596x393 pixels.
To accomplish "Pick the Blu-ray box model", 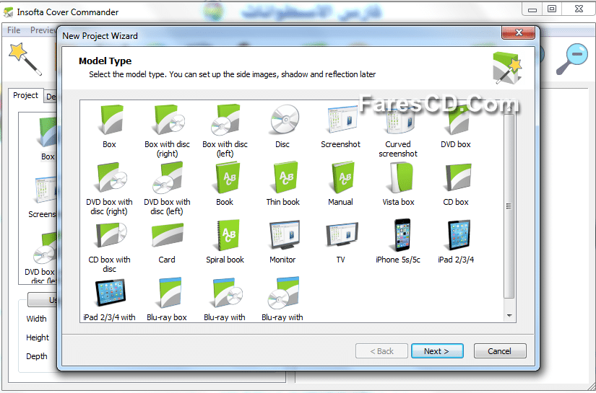I will (168, 300).
